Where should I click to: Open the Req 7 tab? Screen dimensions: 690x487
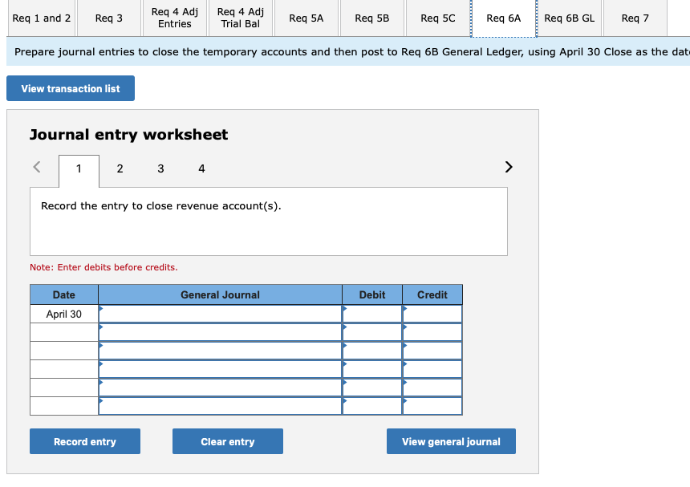(x=635, y=18)
